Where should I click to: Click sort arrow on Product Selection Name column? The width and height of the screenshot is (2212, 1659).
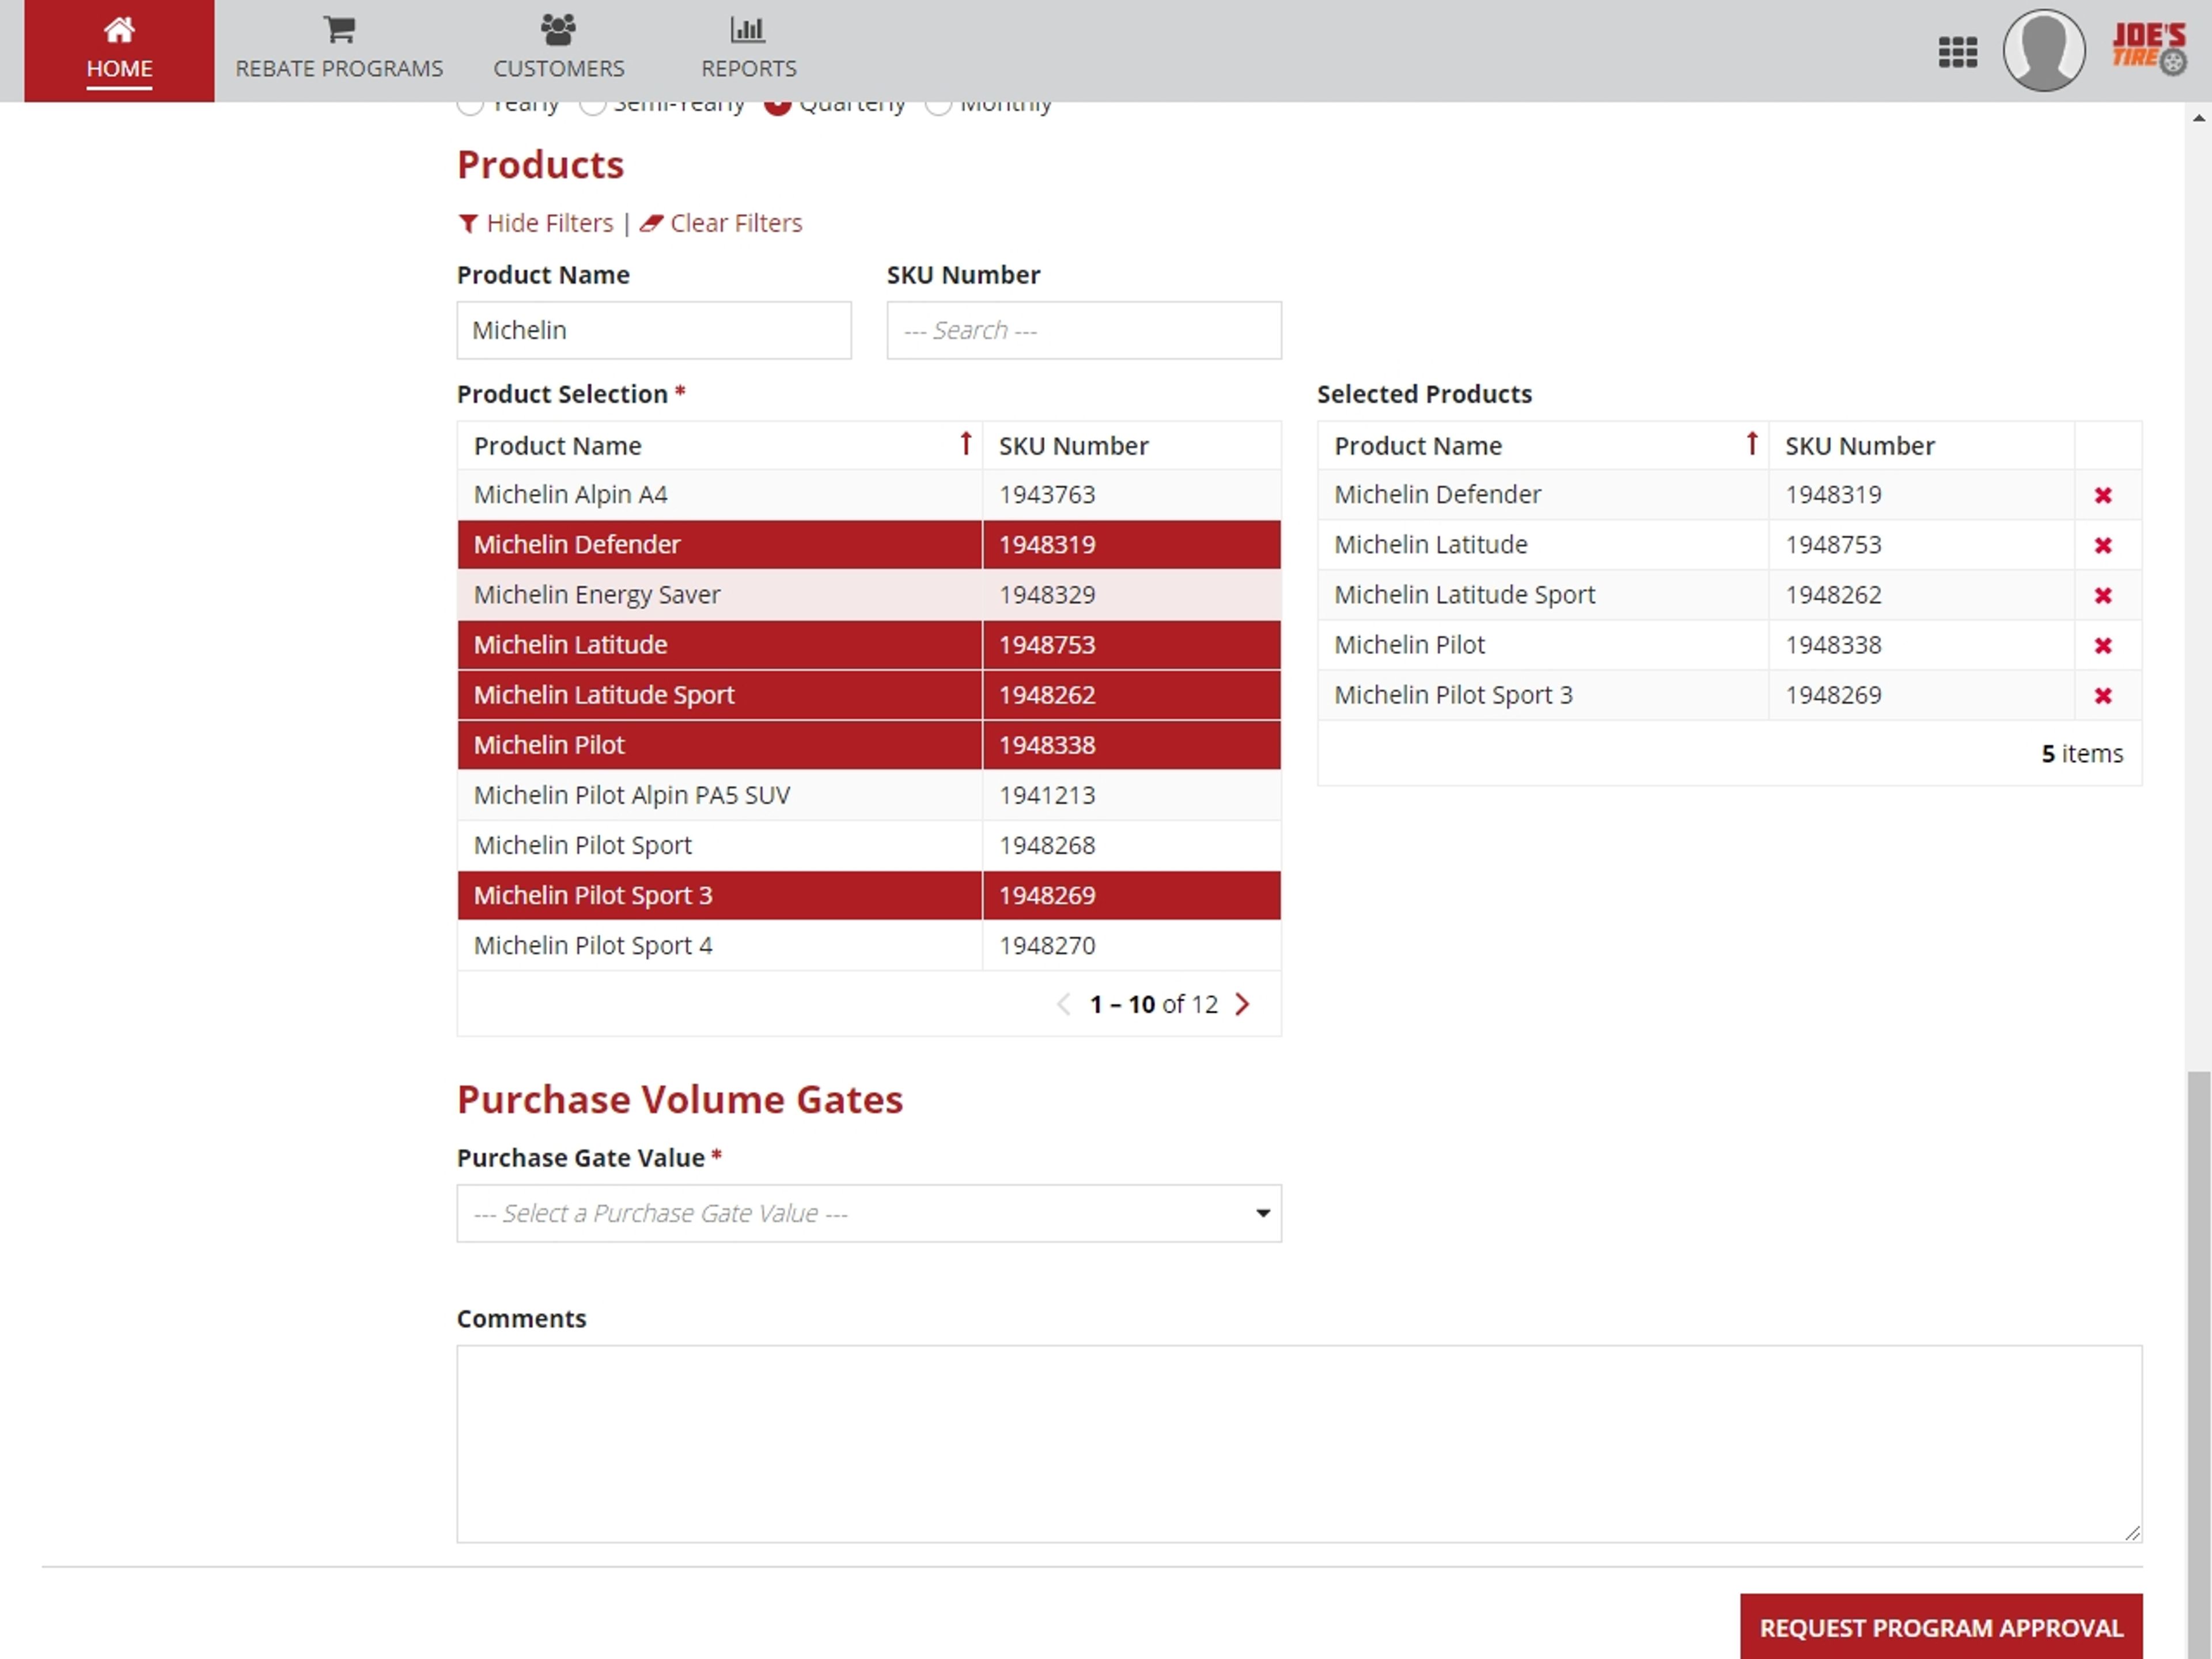click(965, 444)
